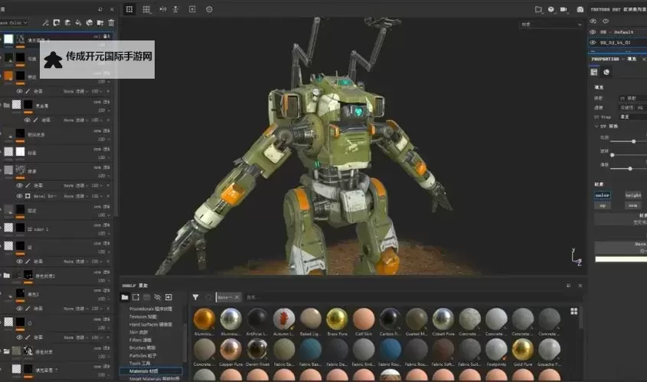Open the UV Wrap dropdown in Properties
The width and height of the screenshot is (647, 382).
[x=632, y=117]
